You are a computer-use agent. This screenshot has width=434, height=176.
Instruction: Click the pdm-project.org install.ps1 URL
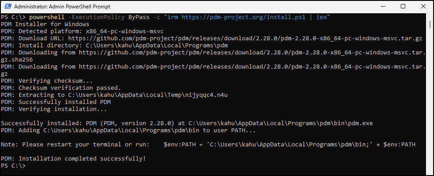243,17
